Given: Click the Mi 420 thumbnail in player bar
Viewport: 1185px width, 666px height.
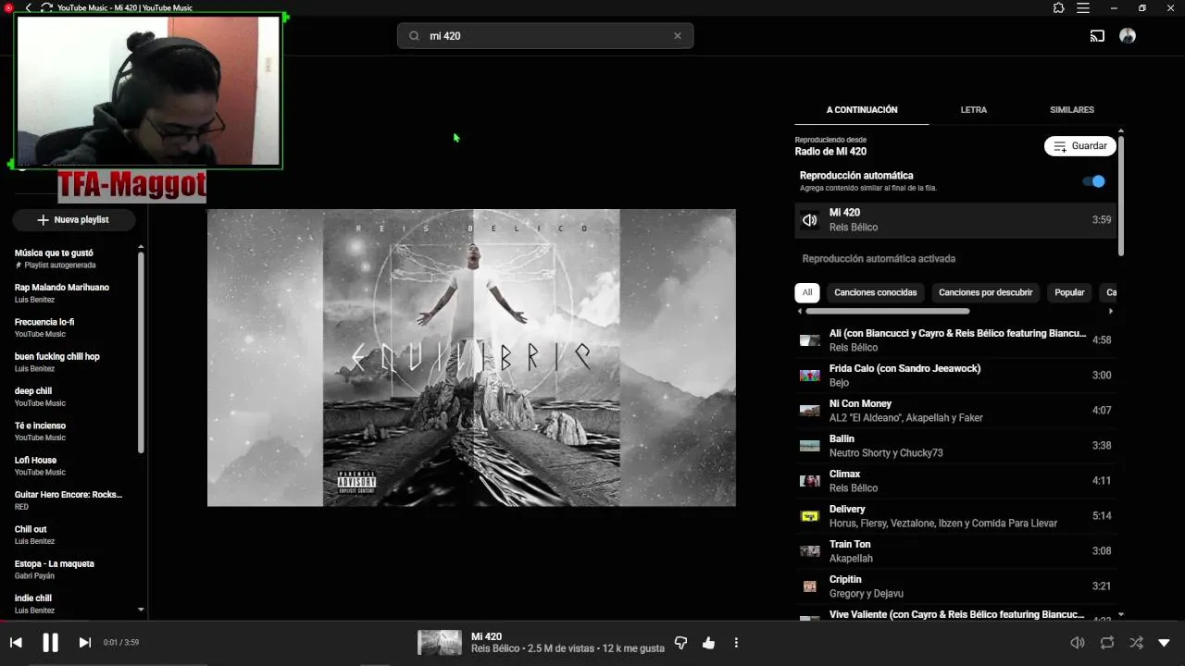Looking at the screenshot, I should tap(440, 643).
